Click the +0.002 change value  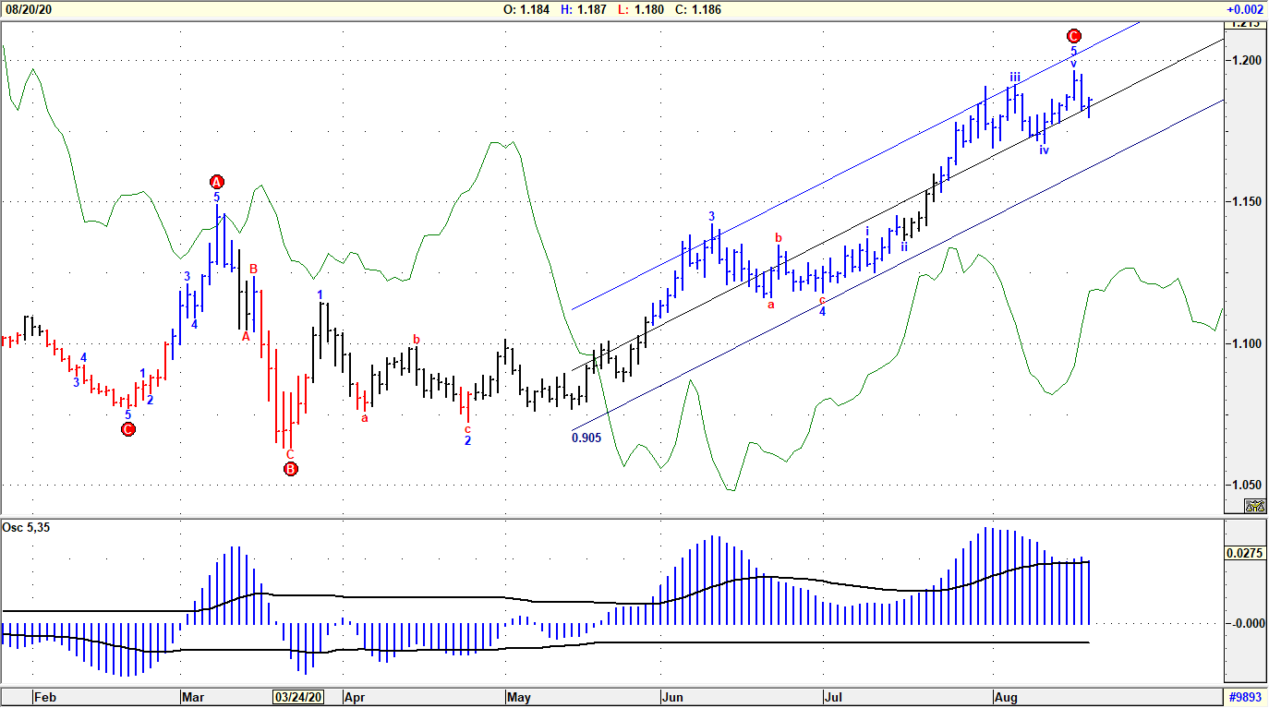(x=1244, y=9)
